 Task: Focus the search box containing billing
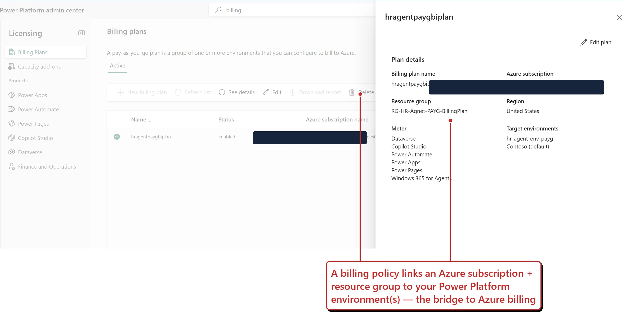tap(292, 10)
